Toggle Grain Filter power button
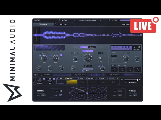 (x=42, y=75)
